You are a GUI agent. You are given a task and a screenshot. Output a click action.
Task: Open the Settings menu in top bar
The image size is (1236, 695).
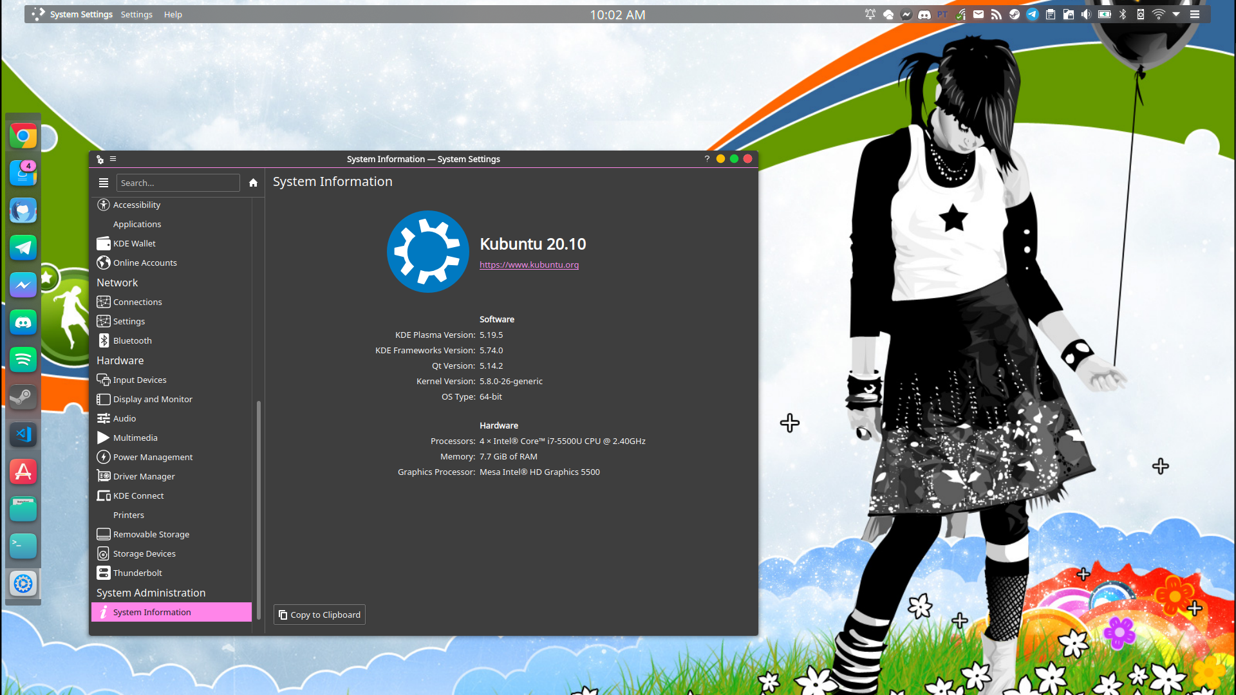pos(136,14)
